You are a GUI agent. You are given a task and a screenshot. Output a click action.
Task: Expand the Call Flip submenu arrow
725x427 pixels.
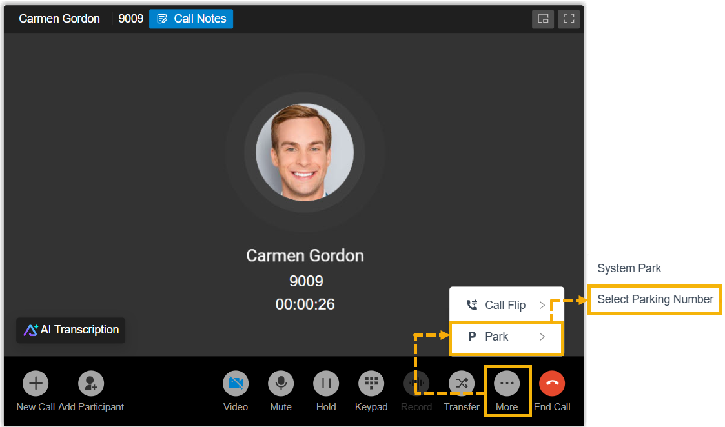[542, 305]
